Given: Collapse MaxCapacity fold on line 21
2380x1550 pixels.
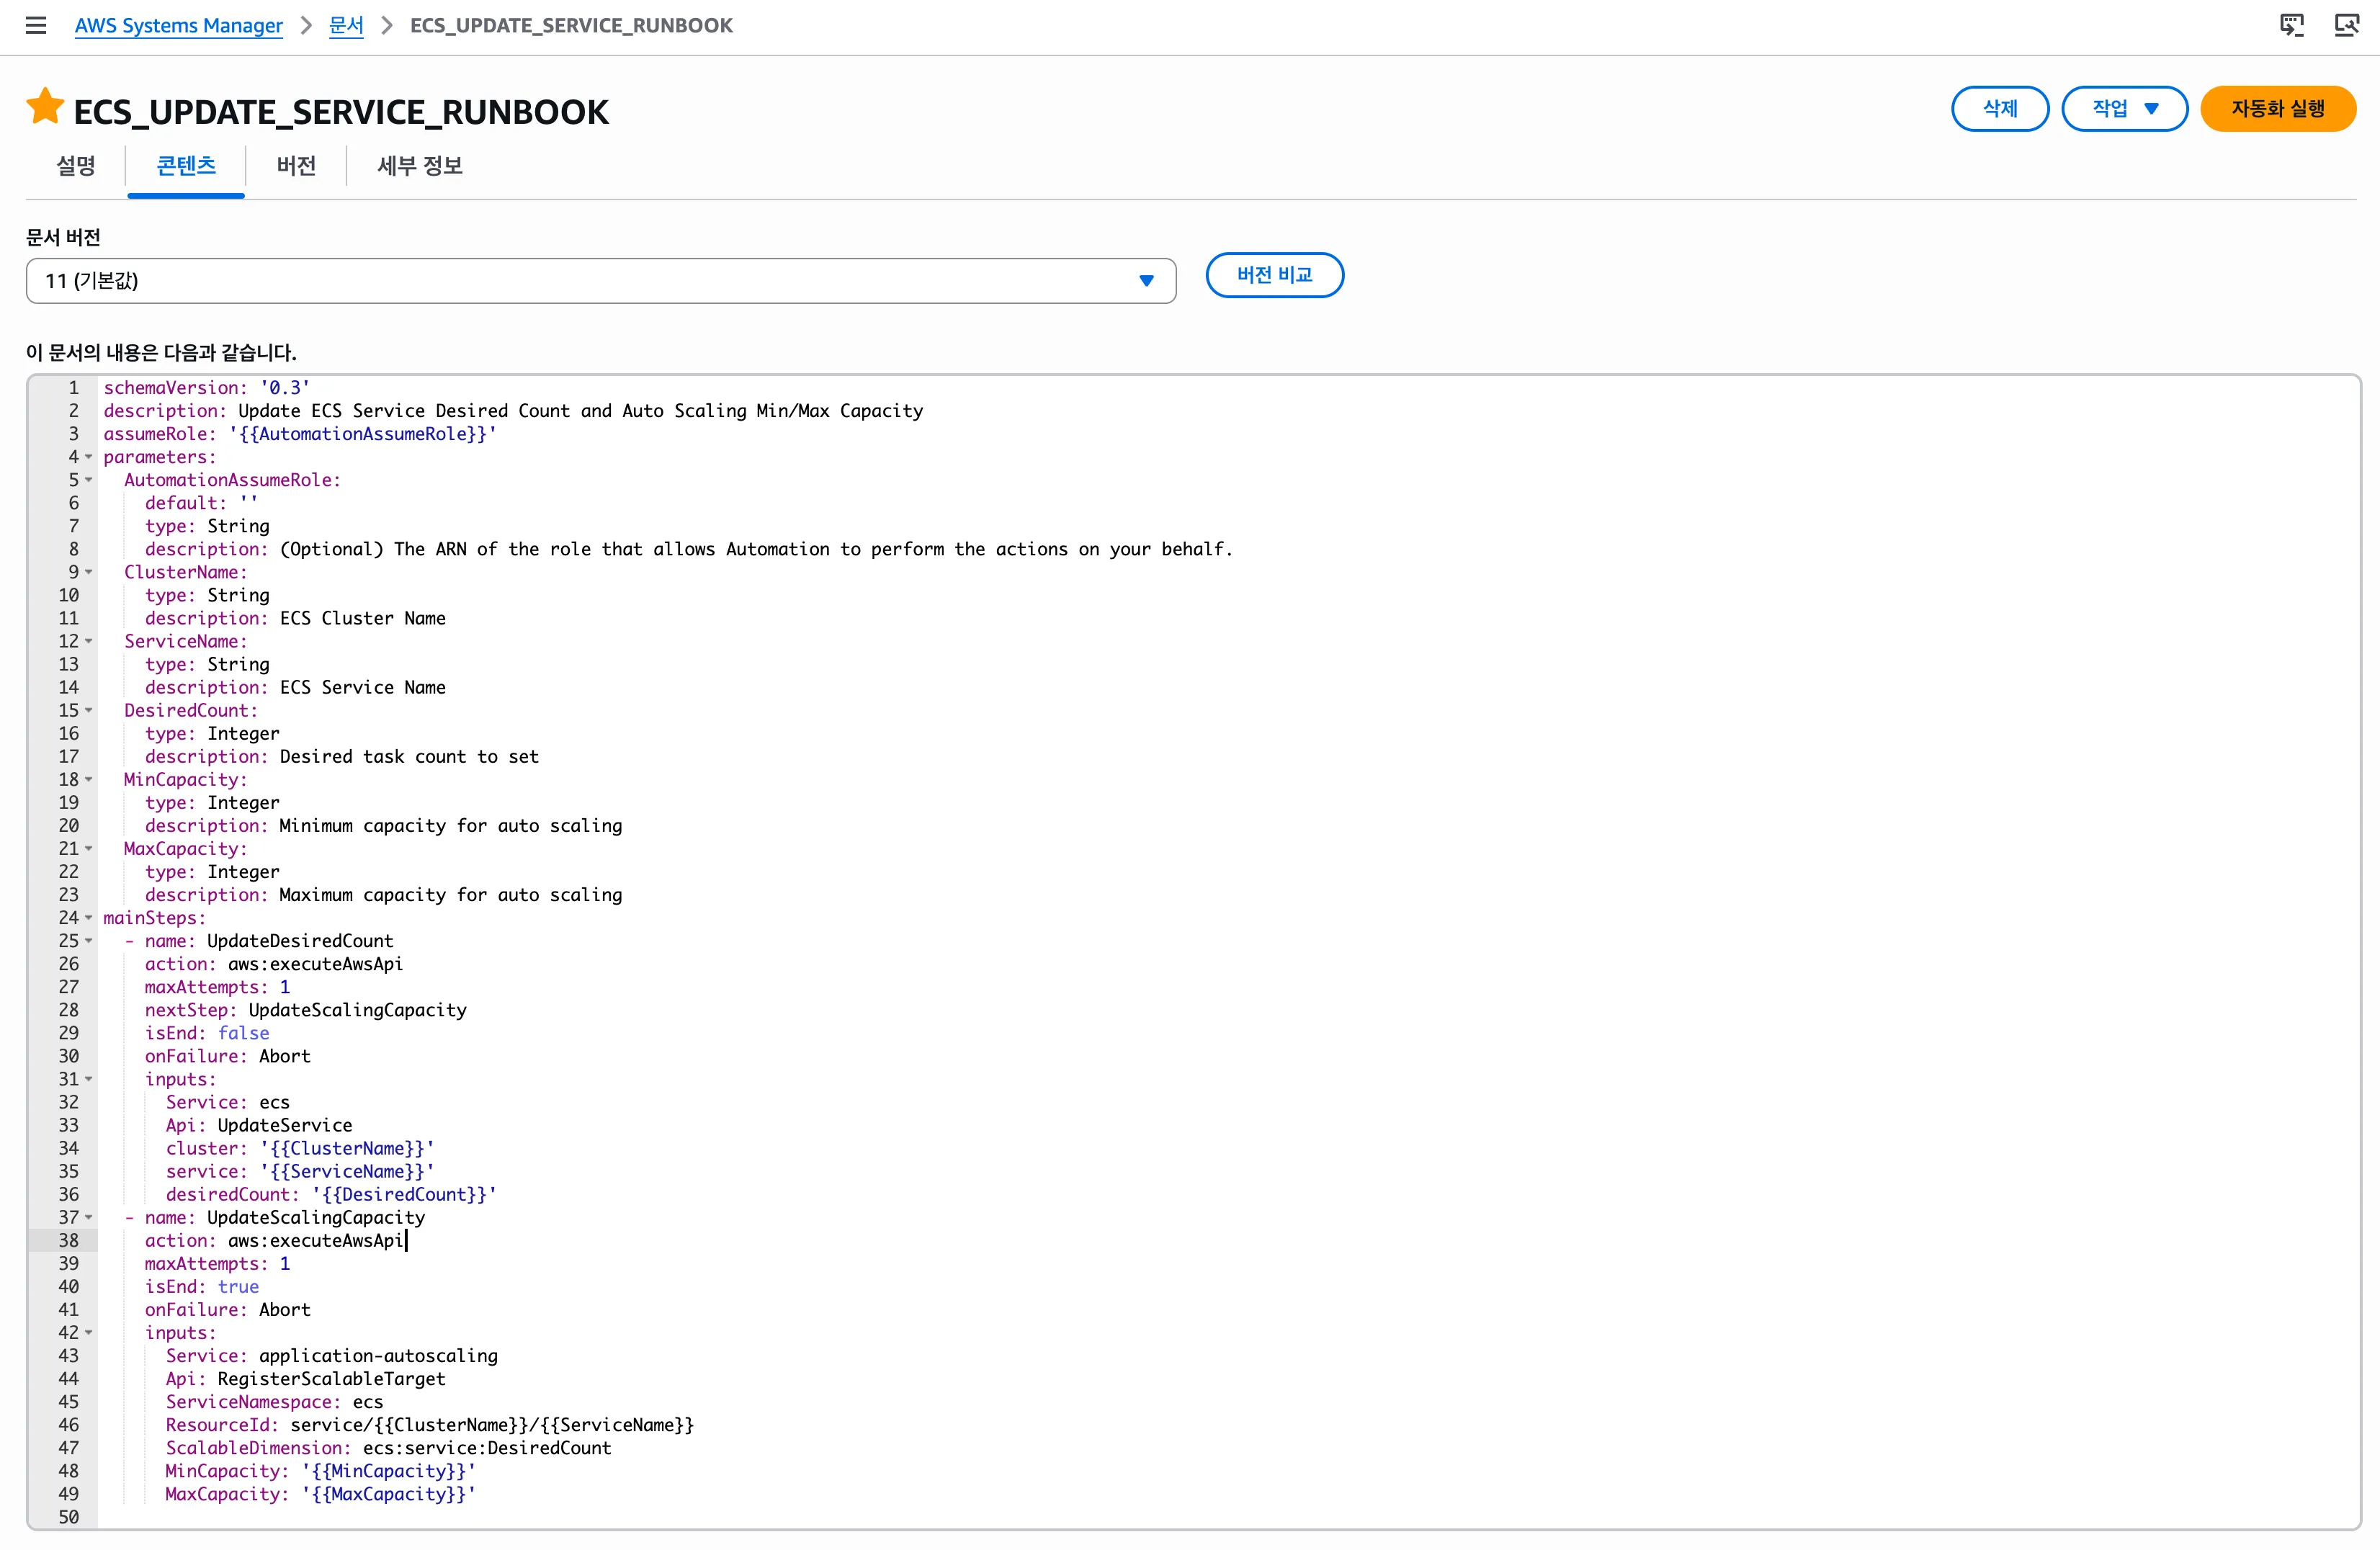Looking at the screenshot, I should [88, 849].
